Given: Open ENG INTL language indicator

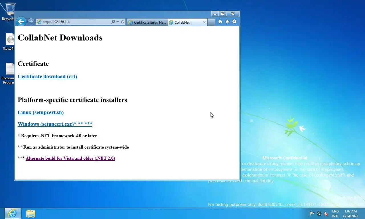Looking at the screenshot, I should coord(335,214).
